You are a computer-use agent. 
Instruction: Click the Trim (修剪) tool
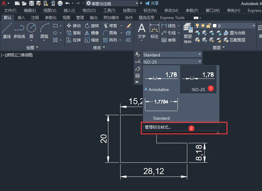pyautogui.click(x=110, y=26)
